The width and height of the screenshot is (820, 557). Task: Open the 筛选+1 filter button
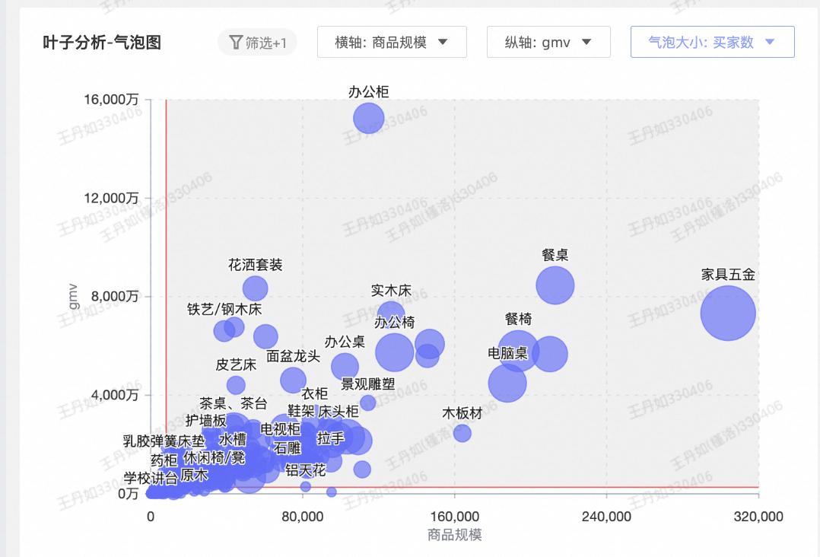click(257, 43)
